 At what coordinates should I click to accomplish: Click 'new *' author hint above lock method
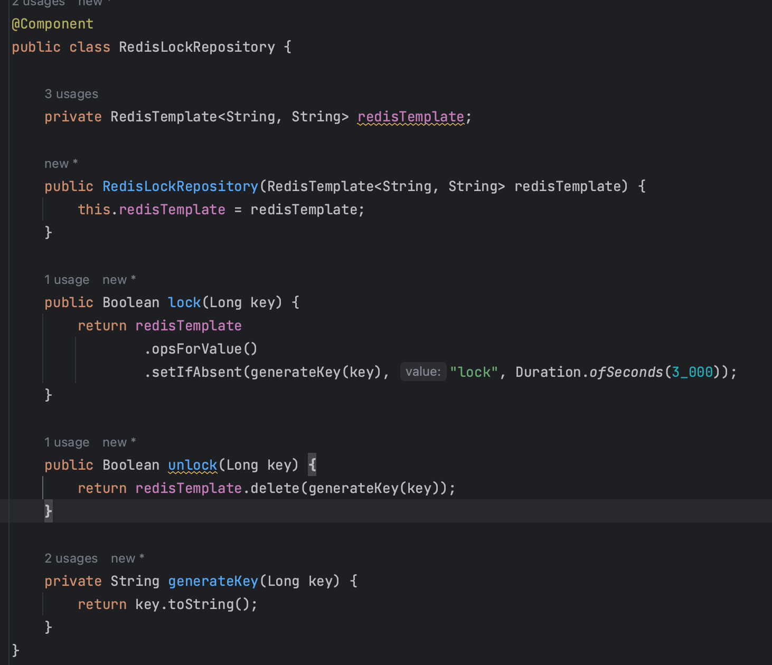pyautogui.click(x=119, y=280)
